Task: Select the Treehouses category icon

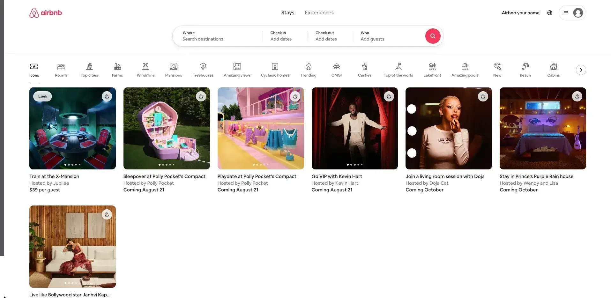Action: point(203,70)
